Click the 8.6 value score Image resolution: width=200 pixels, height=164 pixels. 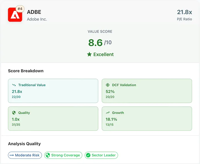click(95, 43)
